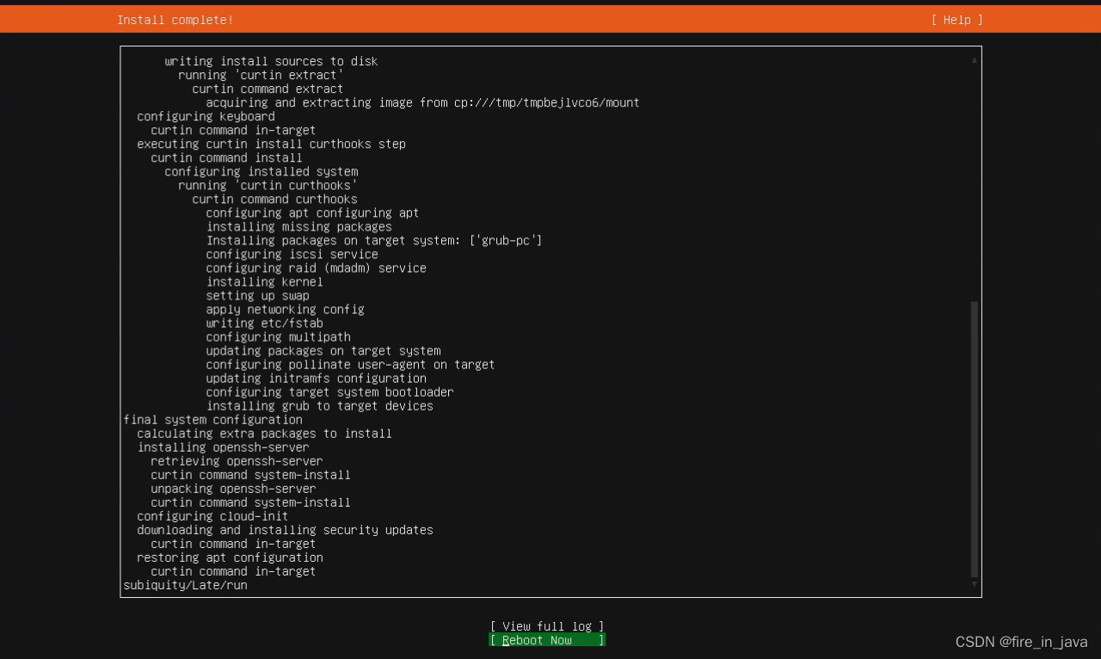This screenshot has height=659, width=1101.
Task: Select 'restoring apt configuration' line
Action: [231, 557]
